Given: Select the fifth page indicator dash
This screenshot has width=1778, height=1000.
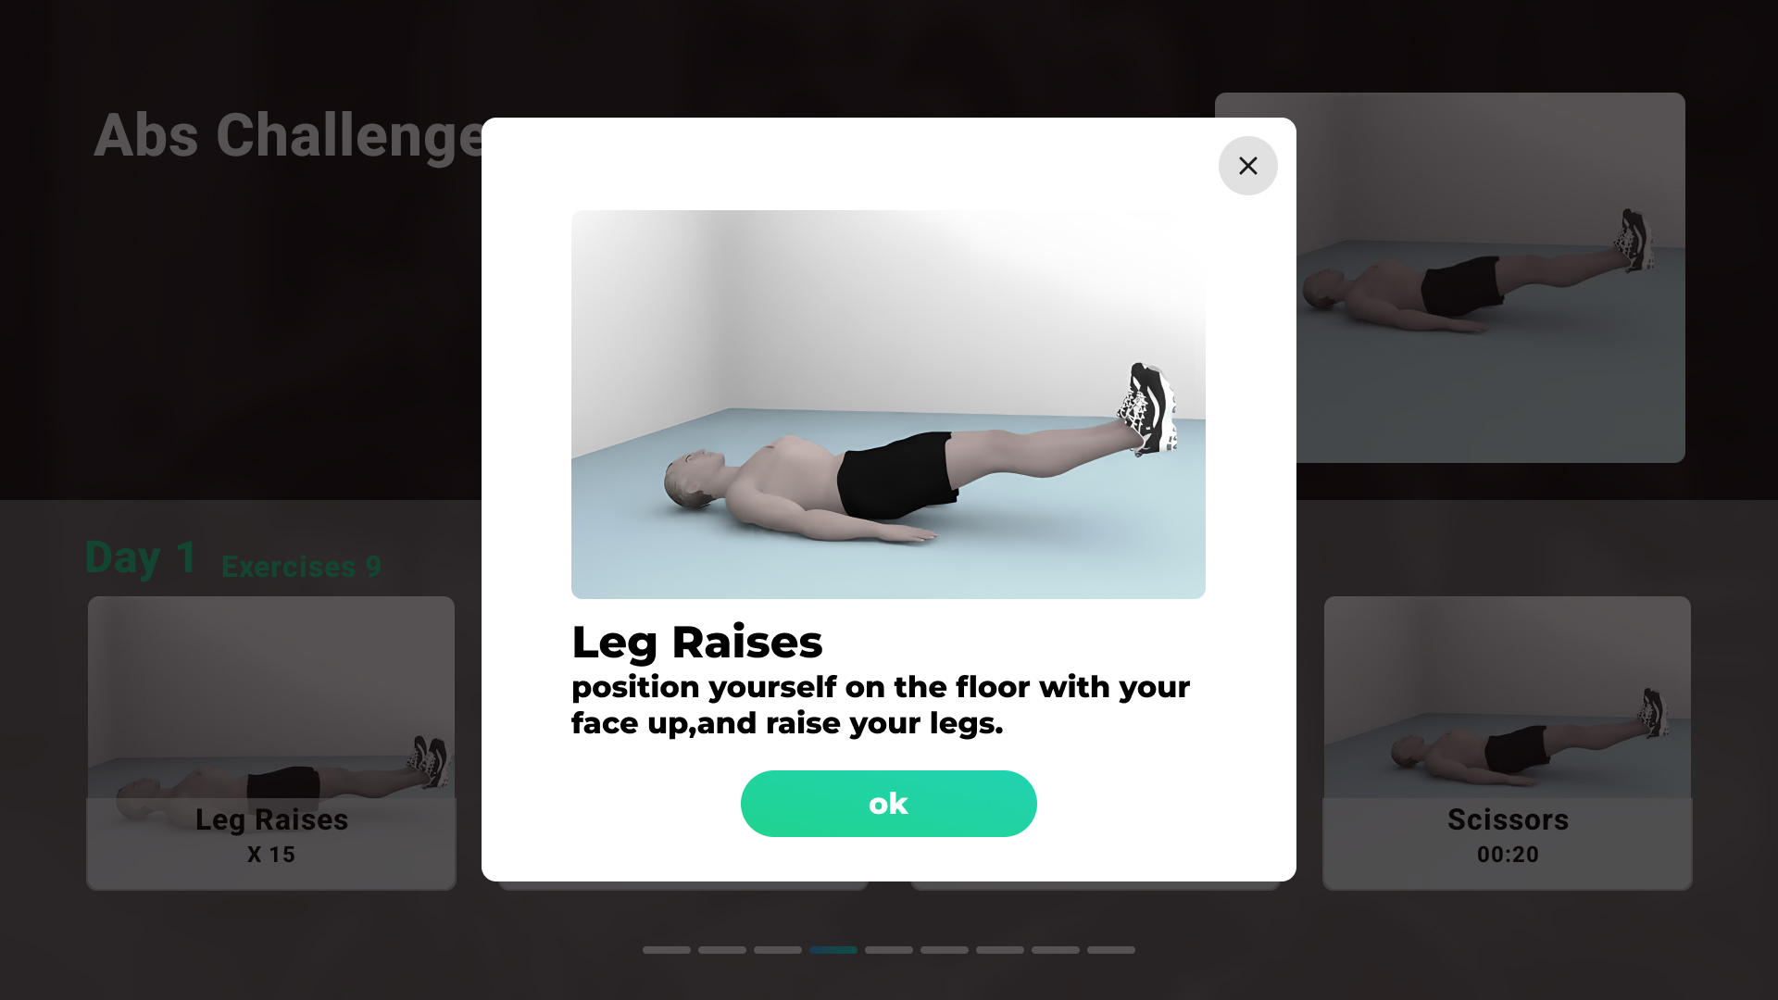Looking at the screenshot, I should coord(889,950).
